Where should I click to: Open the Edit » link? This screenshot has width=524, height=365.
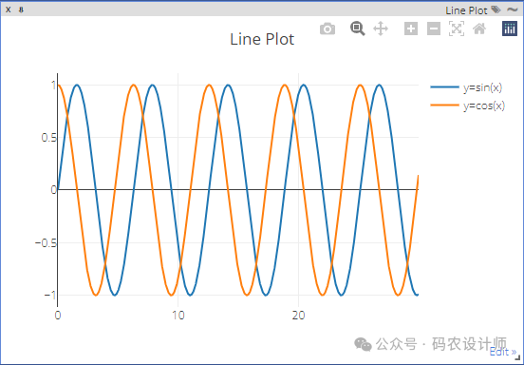pos(503,352)
